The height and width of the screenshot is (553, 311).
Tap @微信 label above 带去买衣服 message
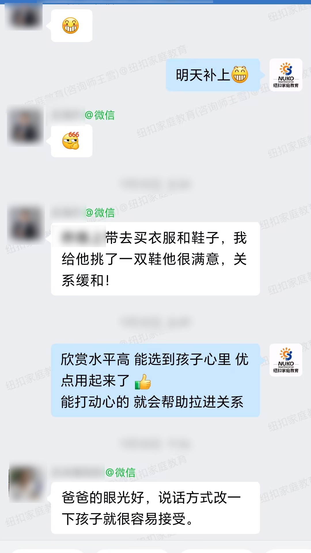coord(100,213)
